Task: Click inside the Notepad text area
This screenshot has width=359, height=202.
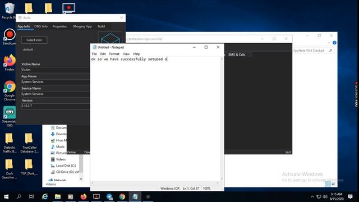Action: [x=155, y=119]
